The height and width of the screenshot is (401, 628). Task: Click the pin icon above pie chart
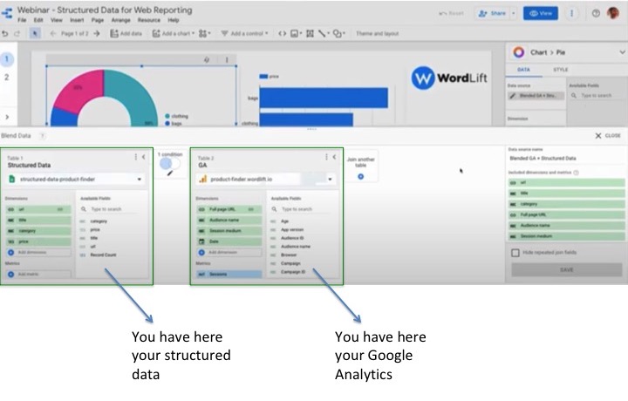[x=207, y=60]
